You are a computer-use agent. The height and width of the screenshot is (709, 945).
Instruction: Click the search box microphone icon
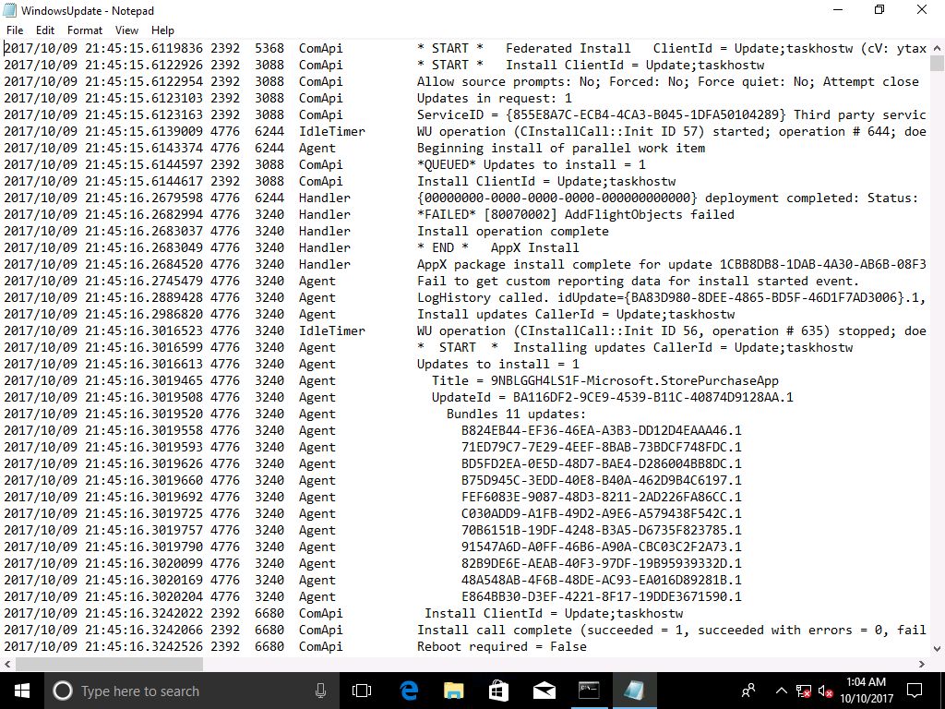coord(320,691)
